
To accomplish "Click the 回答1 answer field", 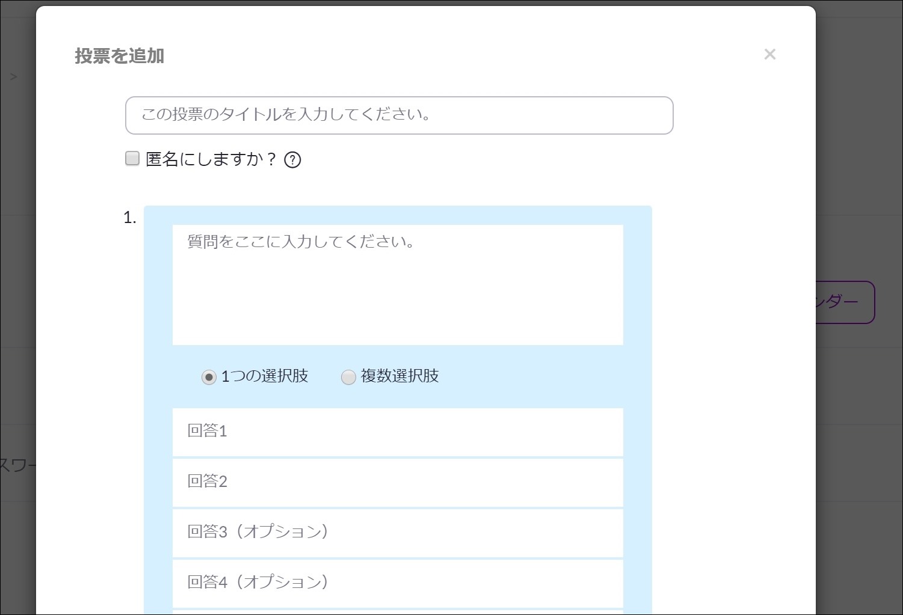I will tap(398, 432).
